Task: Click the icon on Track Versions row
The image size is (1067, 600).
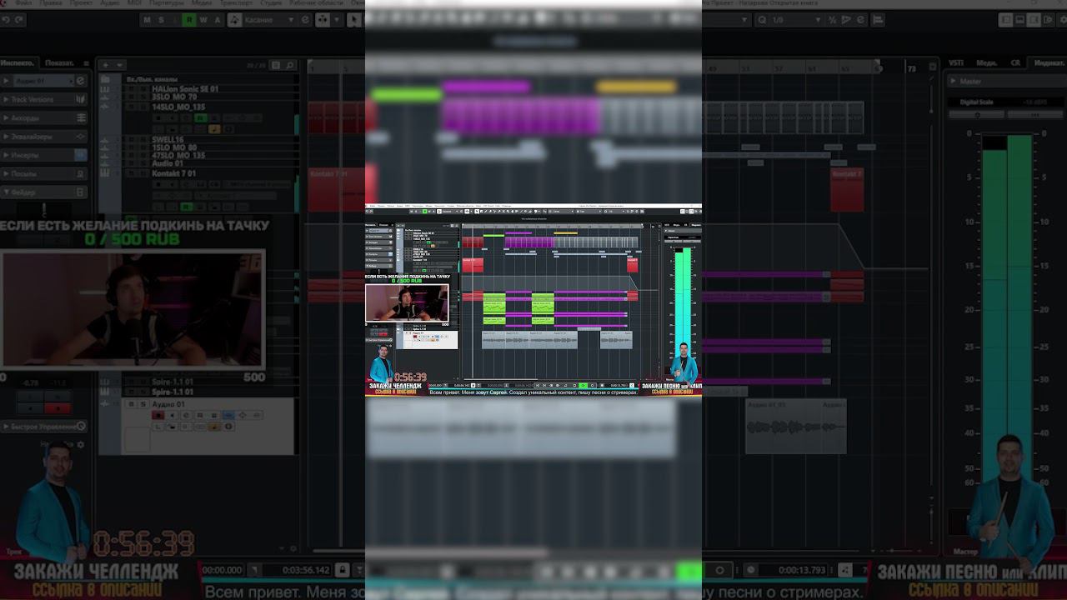Action: click(x=81, y=100)
